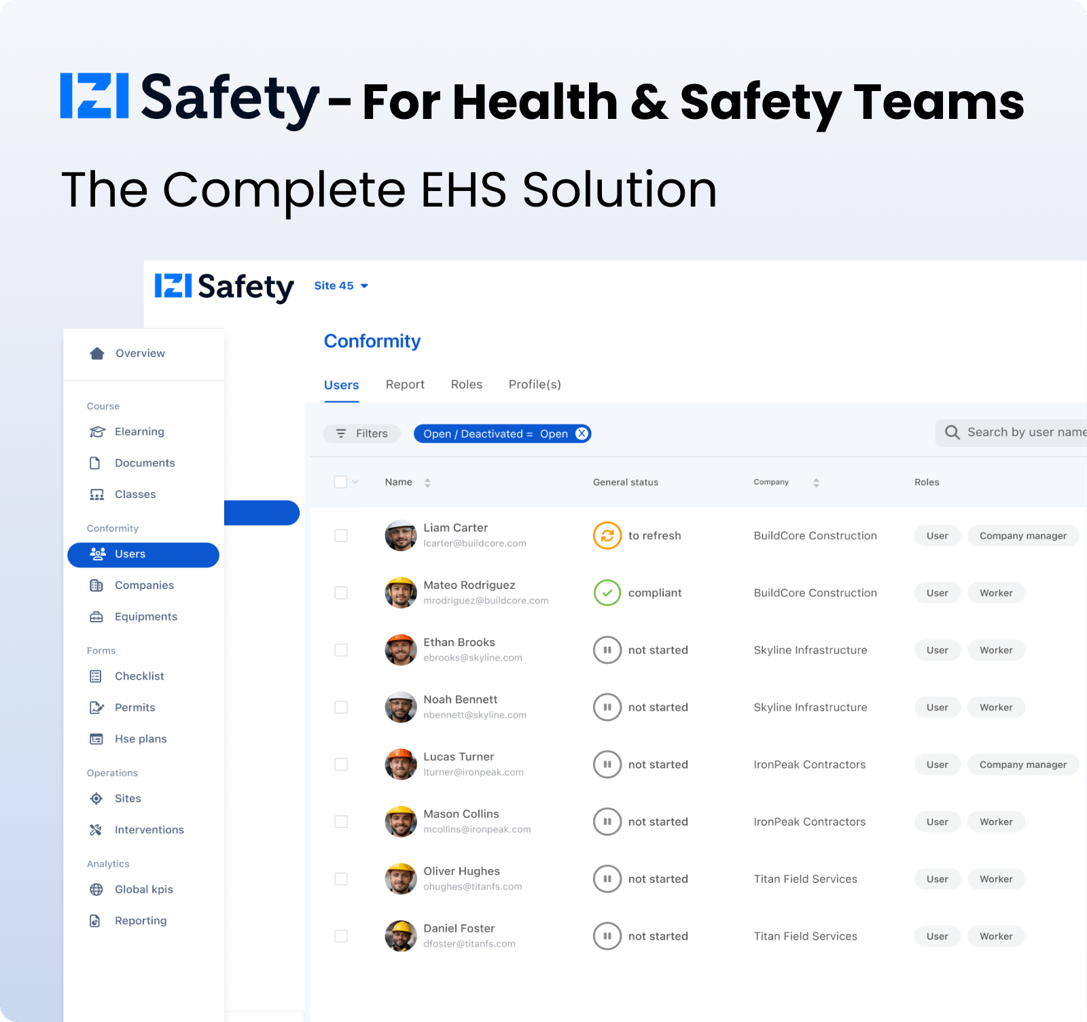
Task: Click the Sites target icon
Action: 96,798
